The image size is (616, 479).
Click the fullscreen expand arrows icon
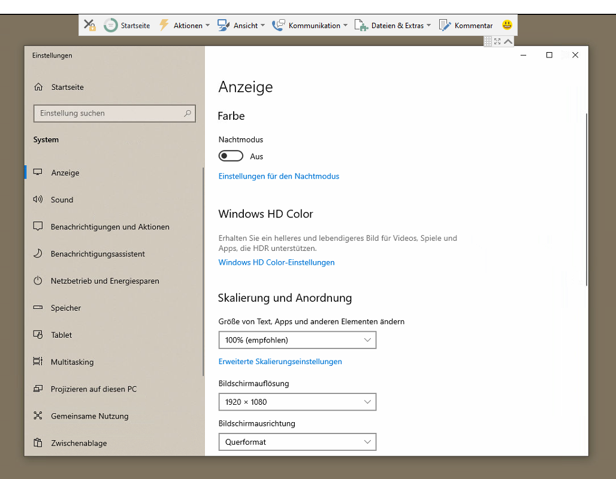pyautogui.click(x=497, y=41)
